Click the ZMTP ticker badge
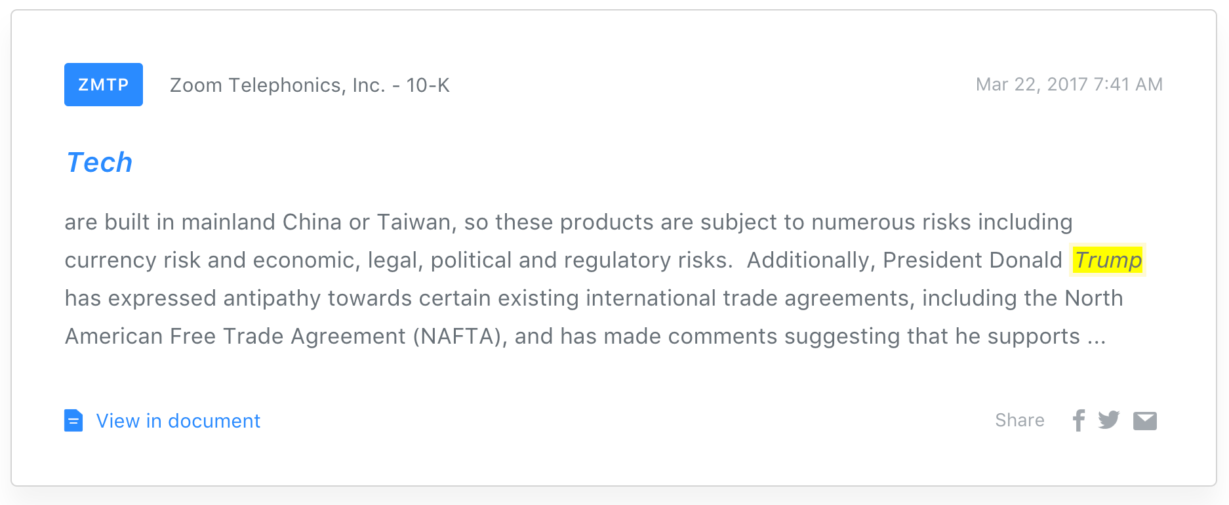 tap(103, 85)
